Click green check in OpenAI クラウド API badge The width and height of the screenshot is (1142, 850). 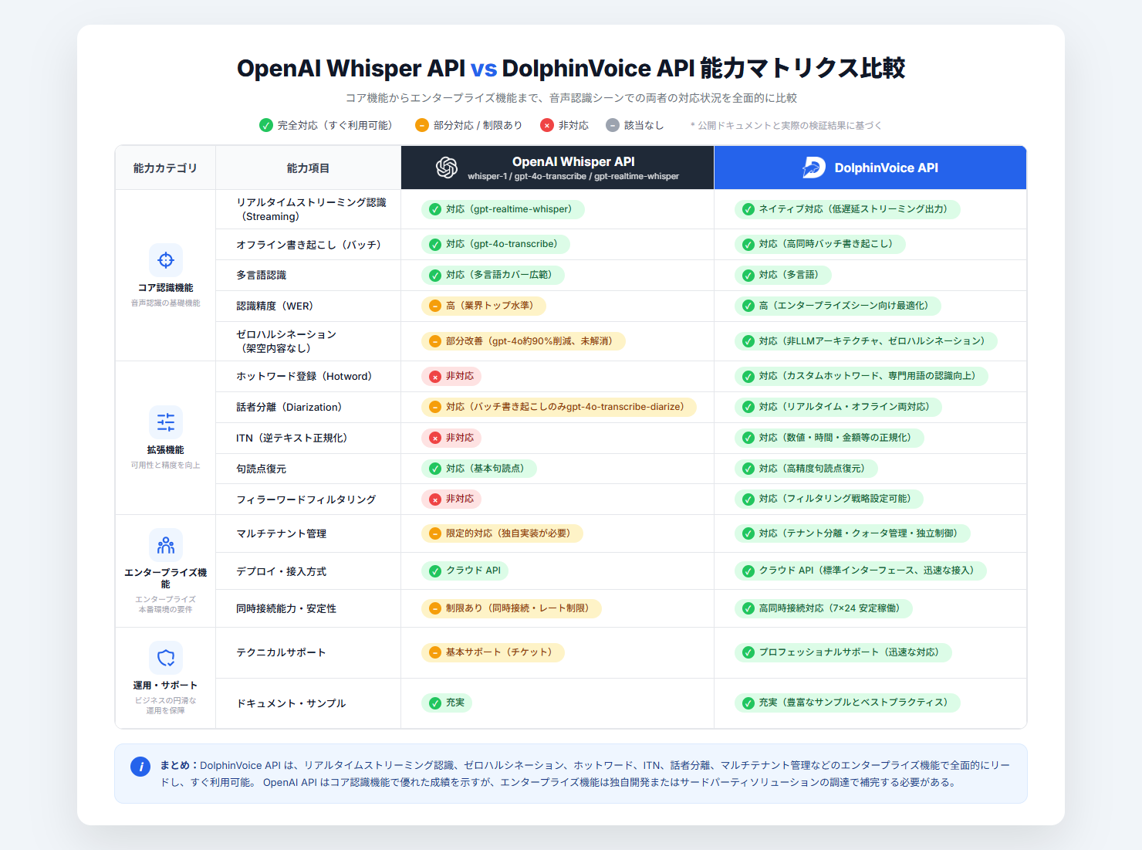pyautogui.click(x=435, y=571)
